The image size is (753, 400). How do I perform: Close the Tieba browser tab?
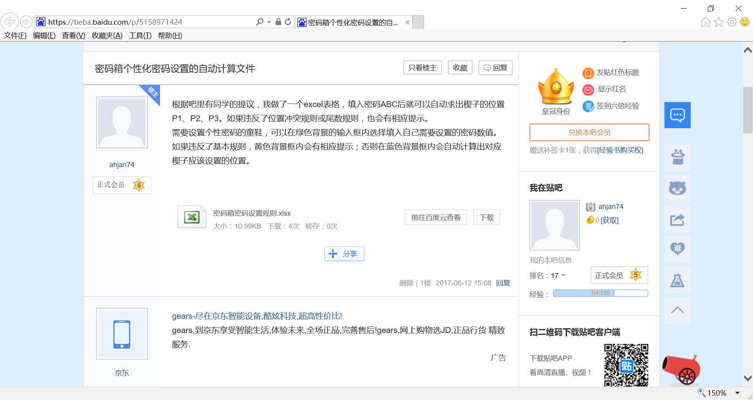407,22
